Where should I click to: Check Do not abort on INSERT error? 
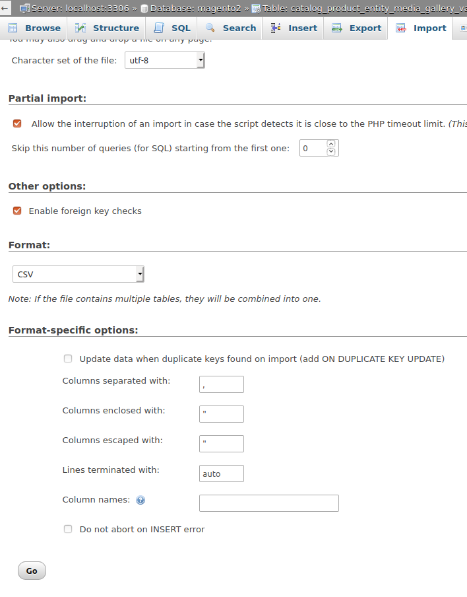point(68,528)
